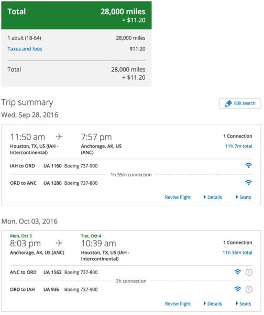Click airplane icon on Sep 28 flight
This screenshot has height=315, width=264.
tap(59, 137)
